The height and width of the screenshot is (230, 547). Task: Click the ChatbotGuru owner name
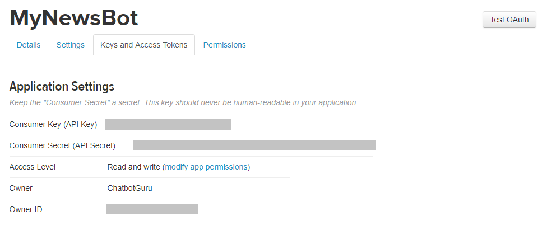point(130,188)
